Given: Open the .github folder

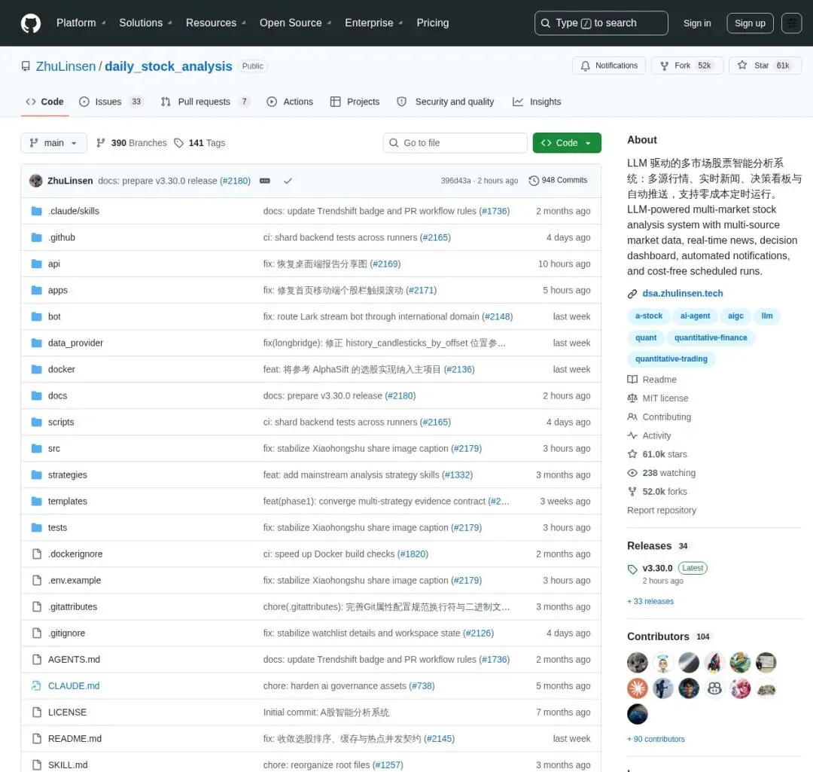Looking at the screenshot, I should click(x=61, y=237).
